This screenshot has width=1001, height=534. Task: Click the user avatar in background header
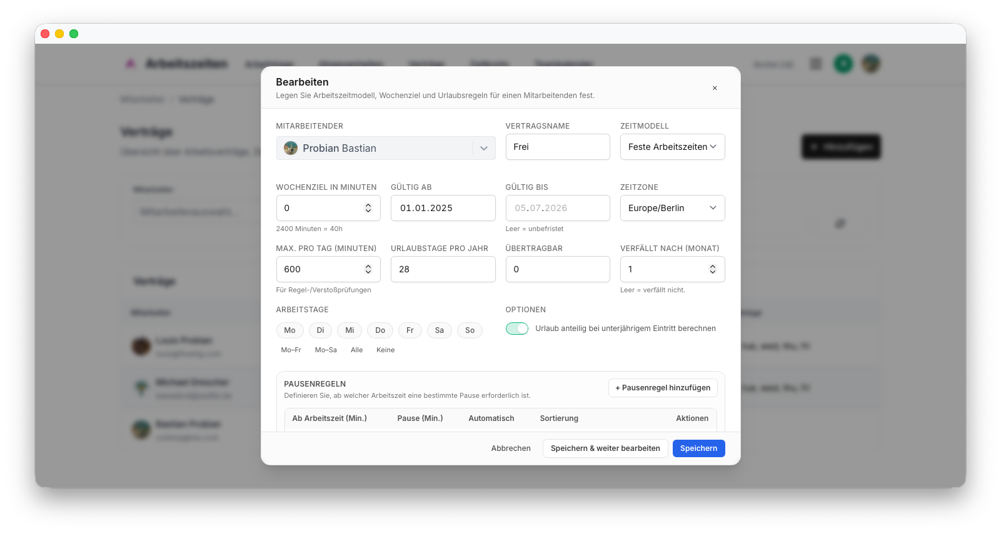[x=871, y=64]
